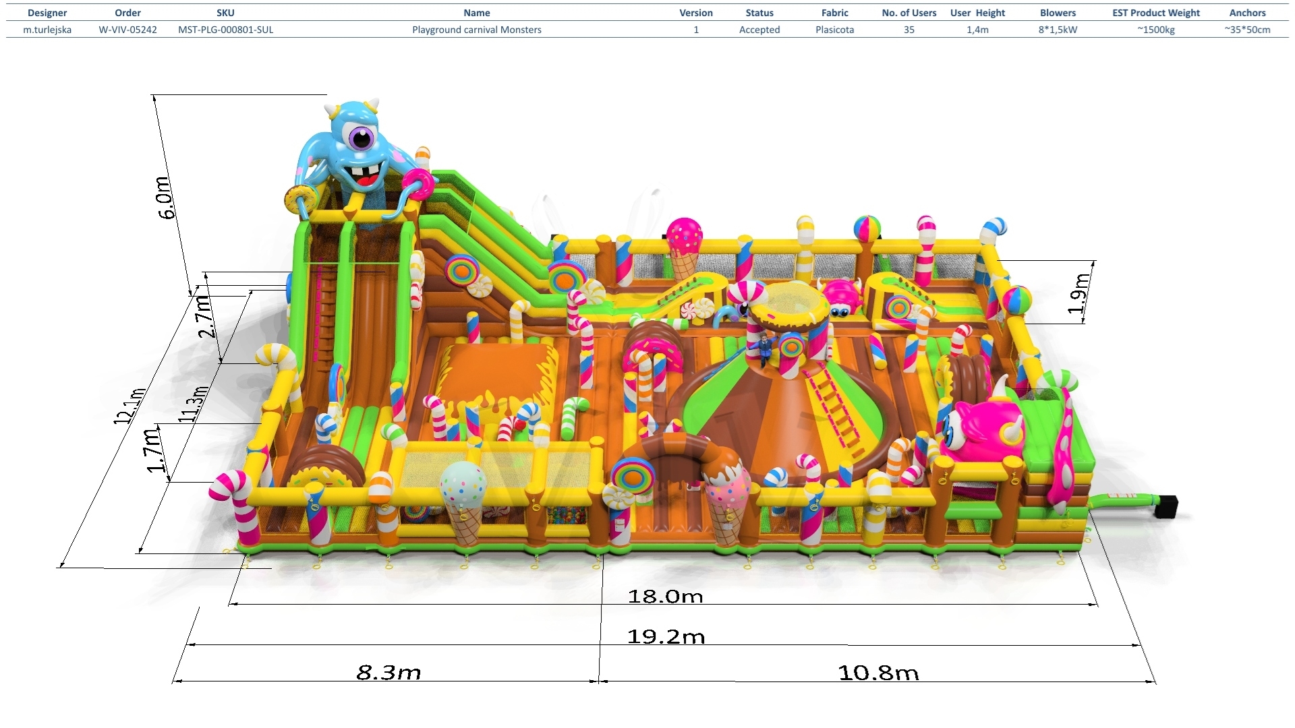Click the 'Designer' column header
1295x728 pixels.
pos(47,13)
